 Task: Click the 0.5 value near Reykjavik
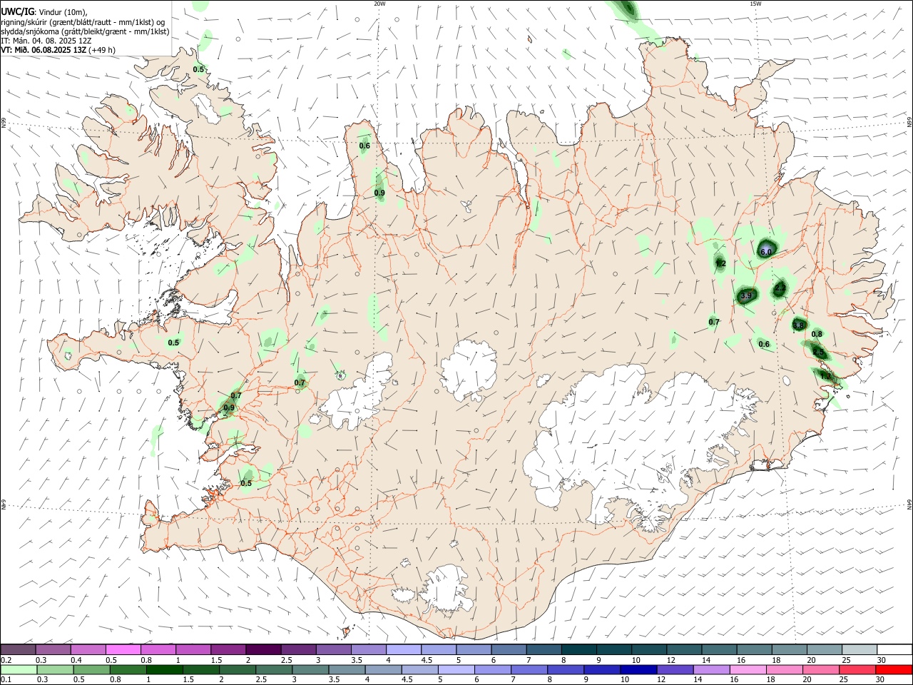point(246,483)
